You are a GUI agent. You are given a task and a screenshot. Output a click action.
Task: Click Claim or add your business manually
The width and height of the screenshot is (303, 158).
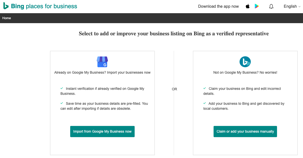point(245,131)
